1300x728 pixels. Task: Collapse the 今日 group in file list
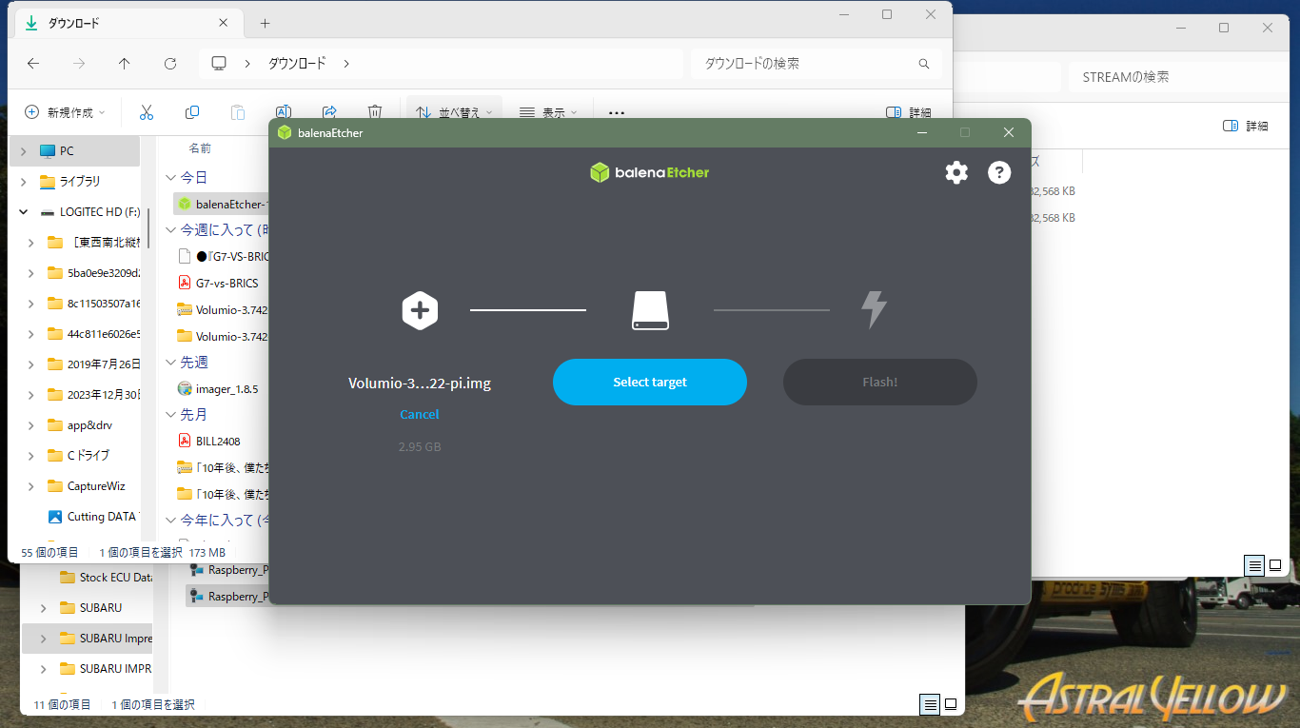click(171, 178)
